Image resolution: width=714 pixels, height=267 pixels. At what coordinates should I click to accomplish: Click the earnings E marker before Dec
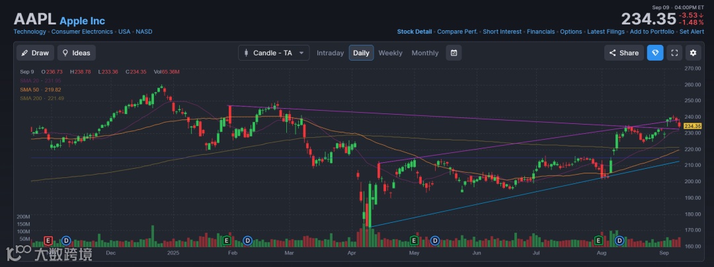coord(48,240)
